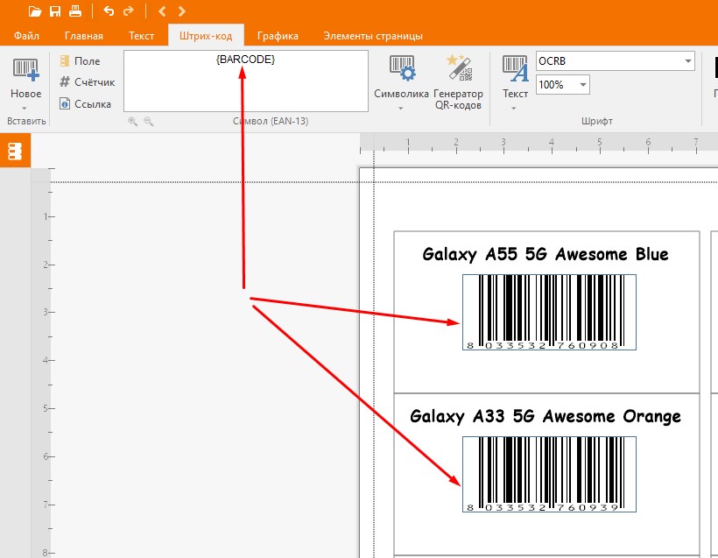Screen dimensions: 718x558
Task: Click the Print icon in quick access toolbar
Action: 75,11
